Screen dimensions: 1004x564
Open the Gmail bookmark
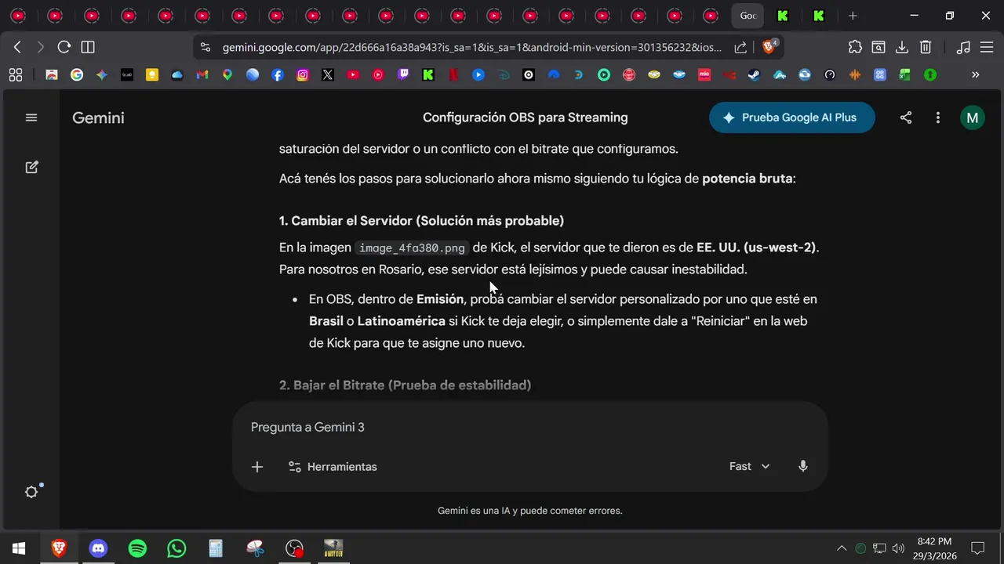pos(202,75)
